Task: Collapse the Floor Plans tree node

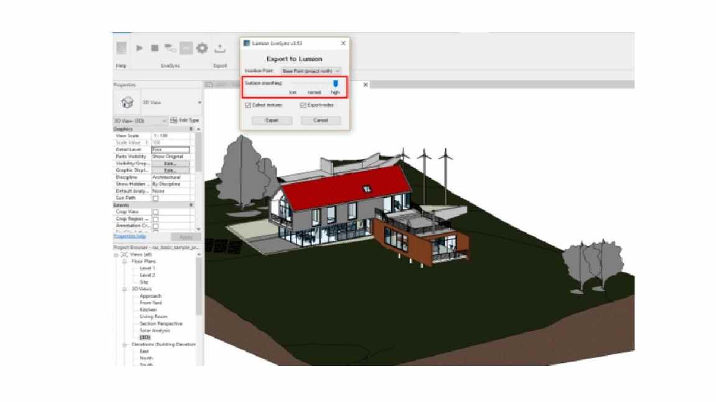Action: pyautogui.click(x=124, y=261)
